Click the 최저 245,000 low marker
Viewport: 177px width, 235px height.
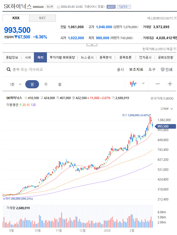pyautogui.click(x=18, y=199)
